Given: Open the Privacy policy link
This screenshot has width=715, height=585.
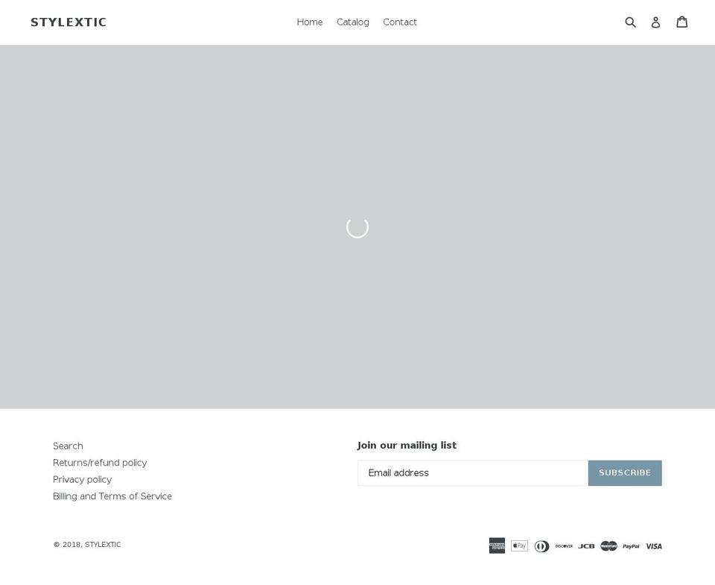Looking at the screenshot, I should (x=82, y=480).
